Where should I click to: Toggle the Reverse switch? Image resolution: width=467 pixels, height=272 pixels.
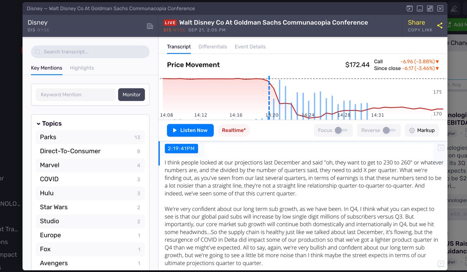tap(389, 131)
